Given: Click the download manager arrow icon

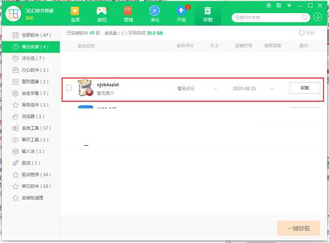Looking at the screenshot, I should pyautogui.click(x=318, y=17).
